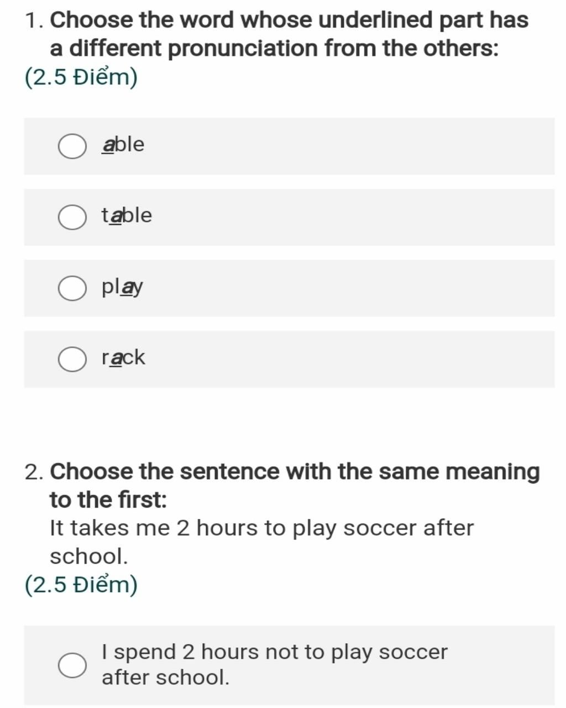Click the "rack" answer word
This screenshot has width=566, height=708.
click(123, 357)
